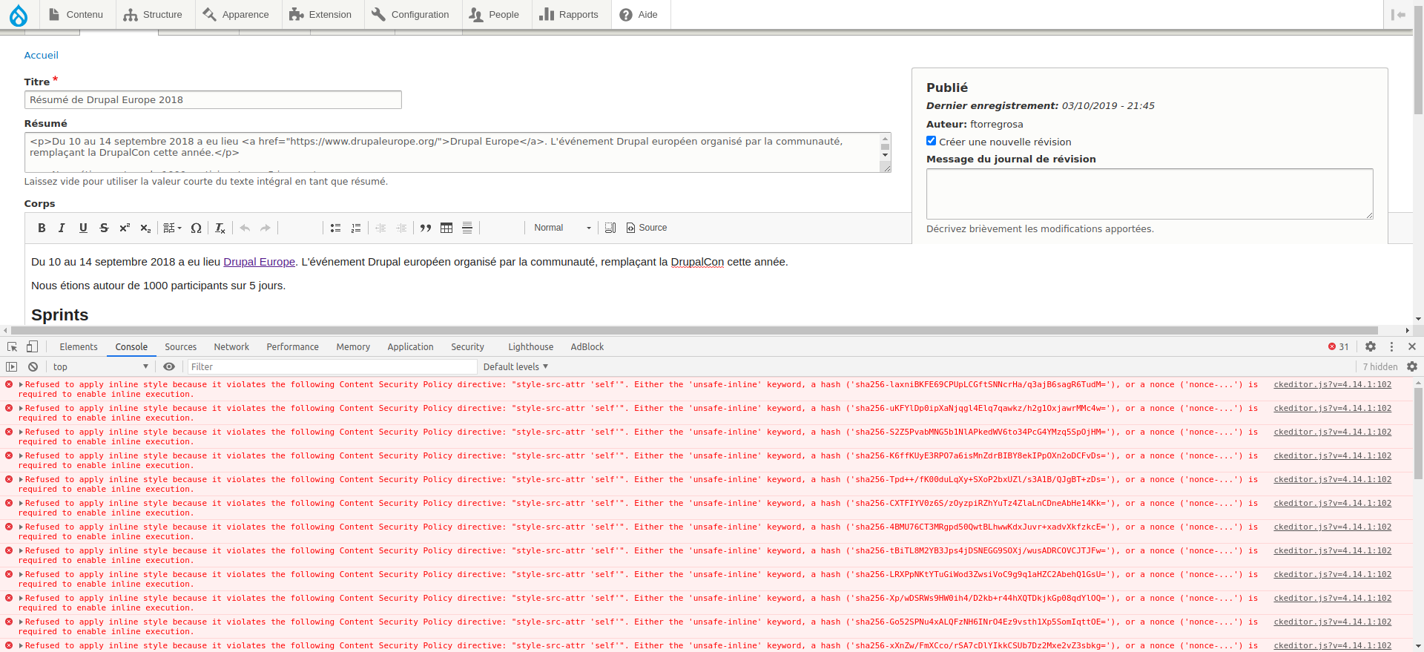
Task: Open the Normal paragraph format dropdown
Action: (x=561, y=228)
